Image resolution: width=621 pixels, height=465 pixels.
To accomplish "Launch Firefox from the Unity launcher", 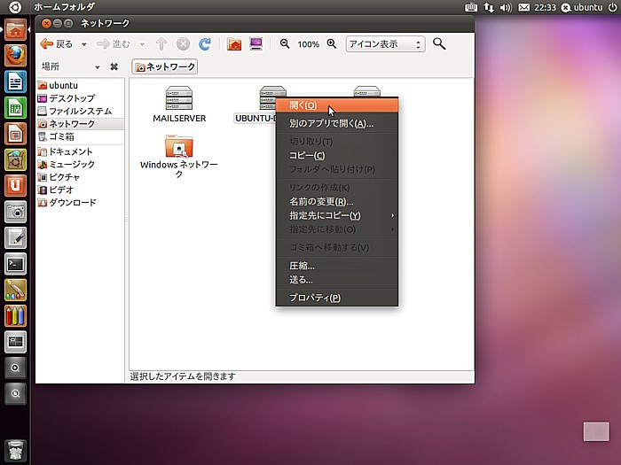I will click(x=15, y=56).
